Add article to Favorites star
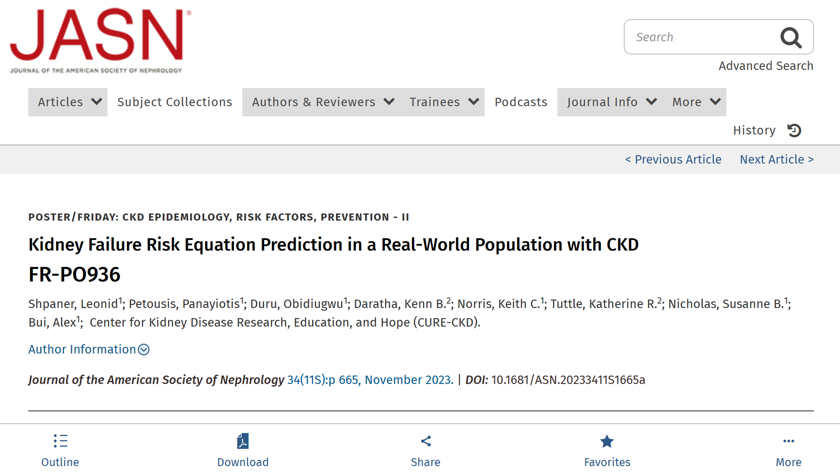This screenshot has width=840, height=472. [607, 441]
